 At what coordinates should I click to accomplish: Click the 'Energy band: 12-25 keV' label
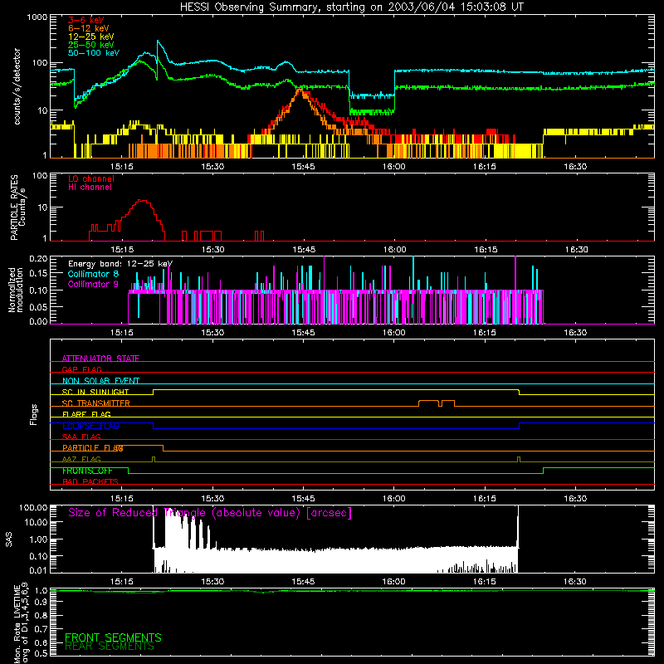(120, 264)
